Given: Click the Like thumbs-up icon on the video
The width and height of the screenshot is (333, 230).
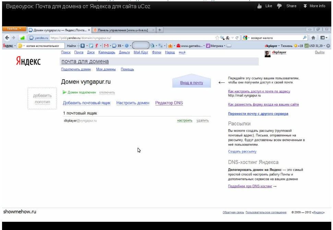Looking at the screenshot, I should point(260,6).
